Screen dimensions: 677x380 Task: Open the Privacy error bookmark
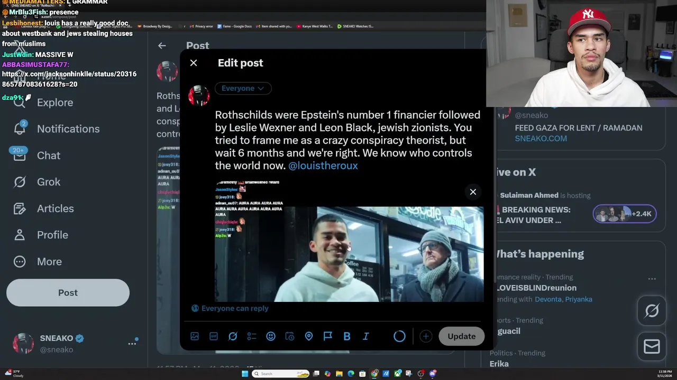[201, 26]
